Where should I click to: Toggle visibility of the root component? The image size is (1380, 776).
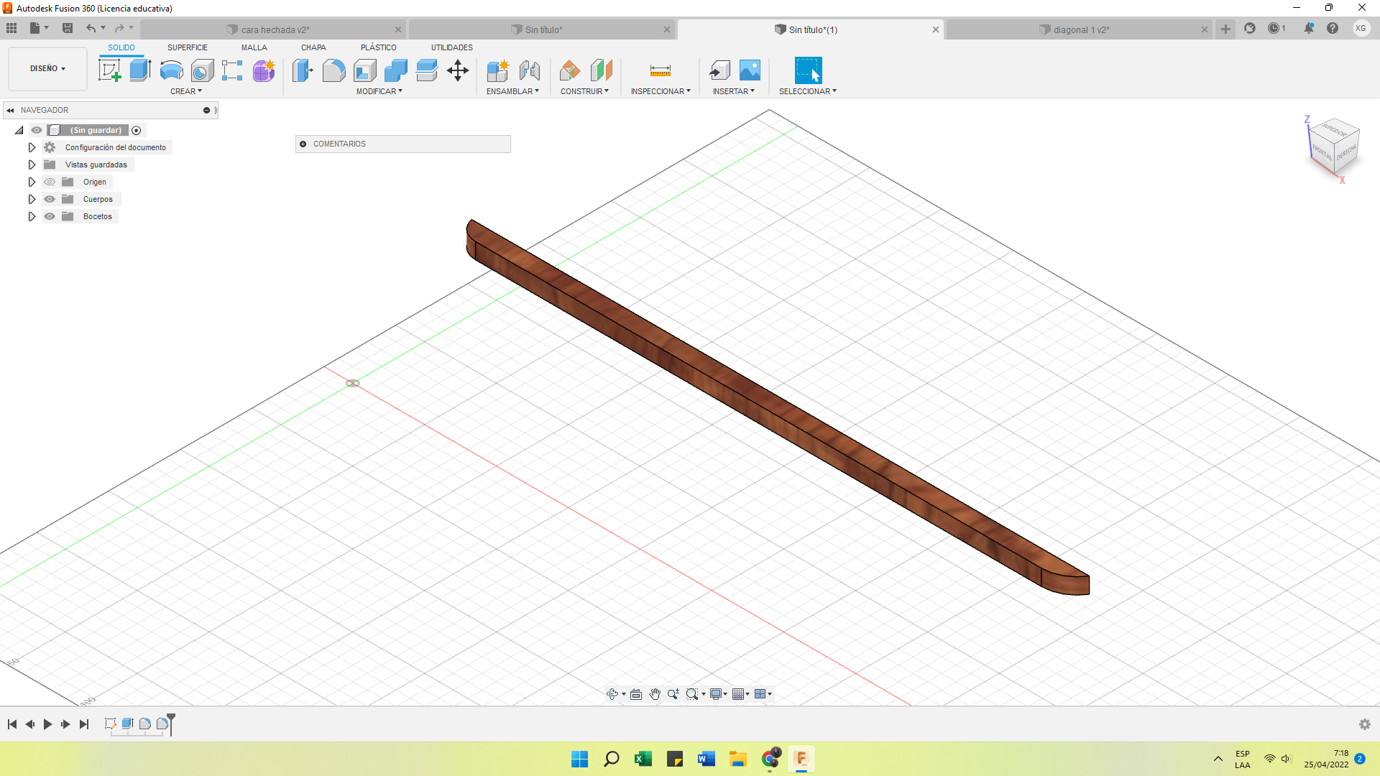click(x=37, y=130)
